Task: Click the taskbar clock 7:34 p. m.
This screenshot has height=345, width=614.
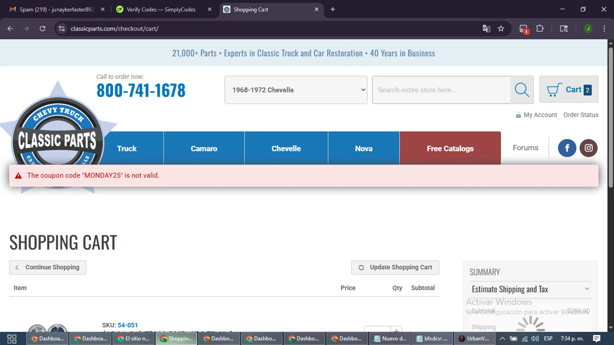Action: [x=572, y=338]
